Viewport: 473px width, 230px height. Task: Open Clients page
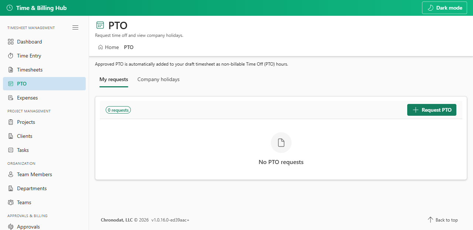[44, 136]
